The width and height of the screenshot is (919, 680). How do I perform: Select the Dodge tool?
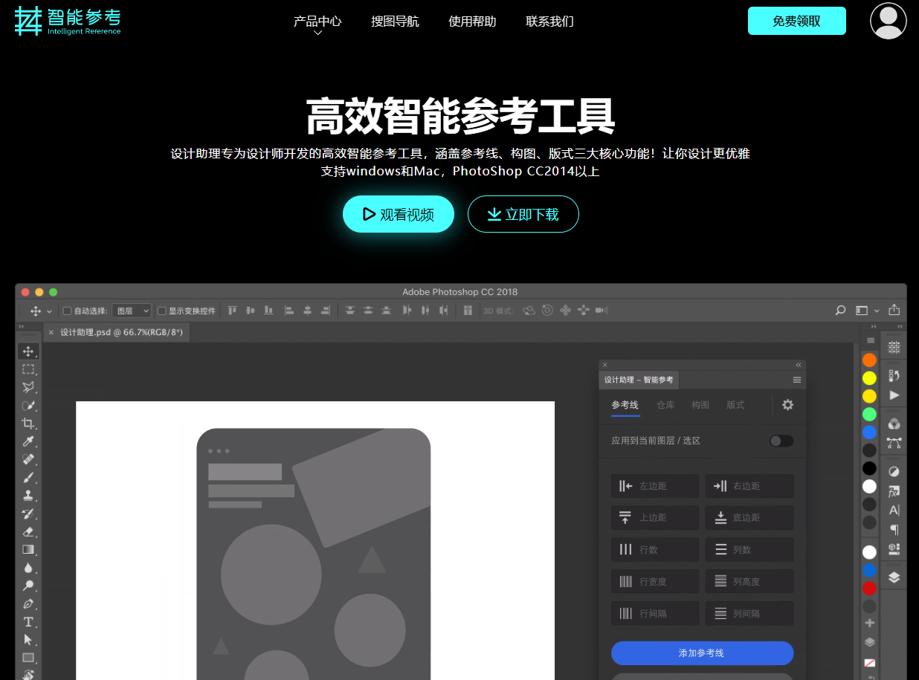coord(28,586)
